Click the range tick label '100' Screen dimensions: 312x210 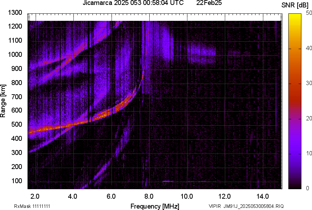click(x=17, y=181)
